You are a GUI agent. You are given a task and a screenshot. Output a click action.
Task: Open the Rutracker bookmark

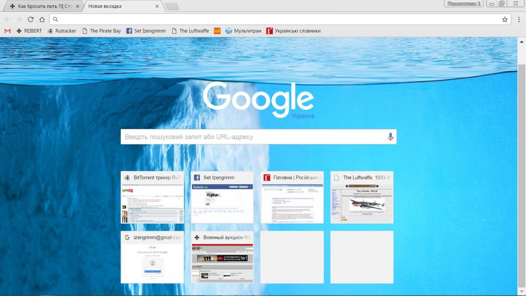click(62, 31)
